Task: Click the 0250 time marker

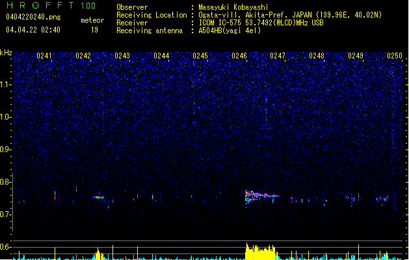Action: tap(395, 56)
